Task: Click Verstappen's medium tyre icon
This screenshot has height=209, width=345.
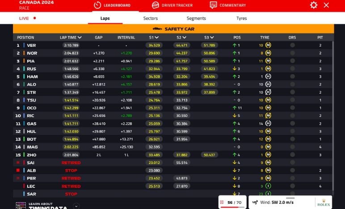Action: coord(268,45)
